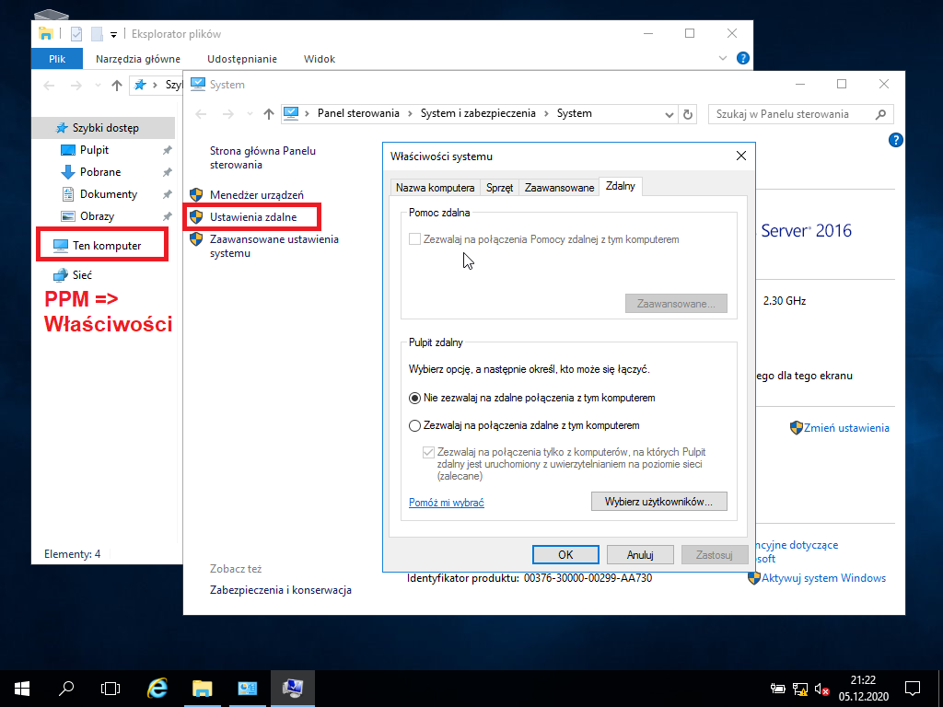Open the Quick Access Toolbar customize dropdown
The image size is (943, 707).
pos(113,34)
